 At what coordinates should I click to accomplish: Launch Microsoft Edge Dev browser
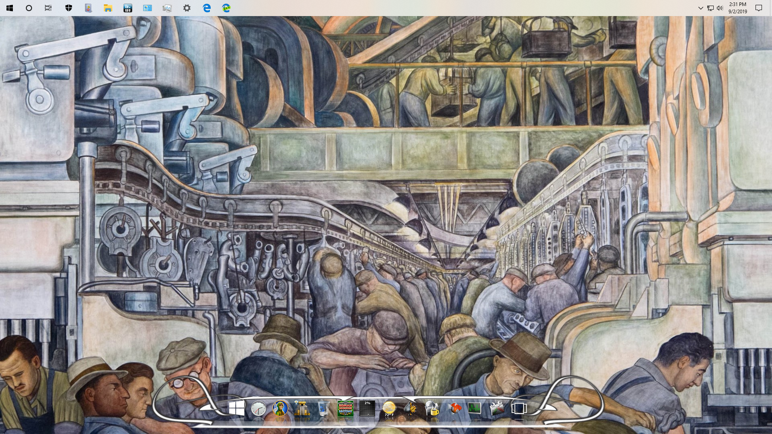pos(226,8)
